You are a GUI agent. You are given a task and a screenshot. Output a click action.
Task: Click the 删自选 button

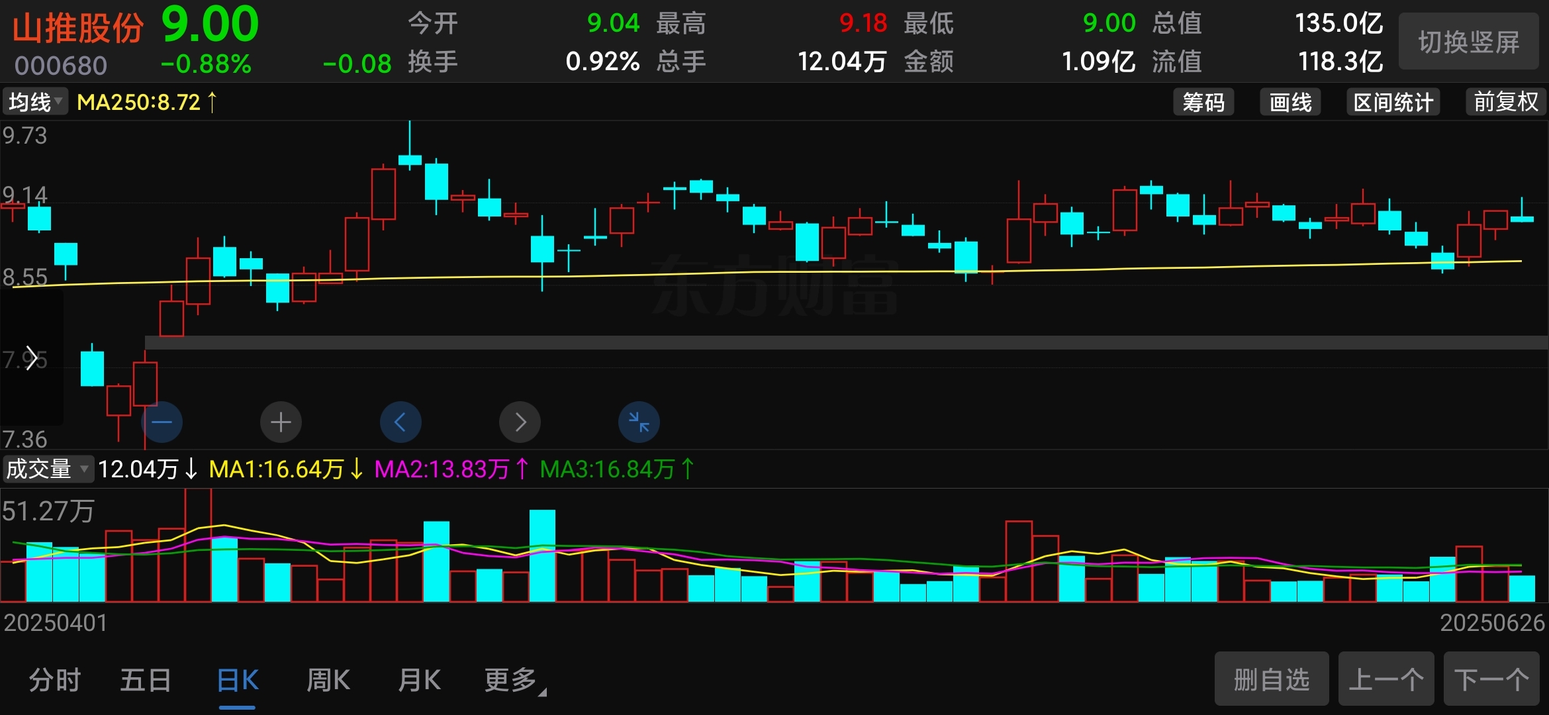[x=1271, y=679]
